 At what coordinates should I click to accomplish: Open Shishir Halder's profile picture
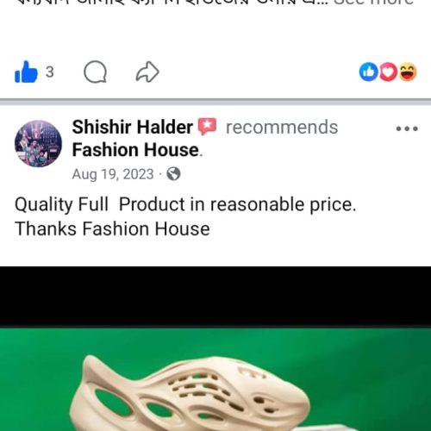point(38,144)
